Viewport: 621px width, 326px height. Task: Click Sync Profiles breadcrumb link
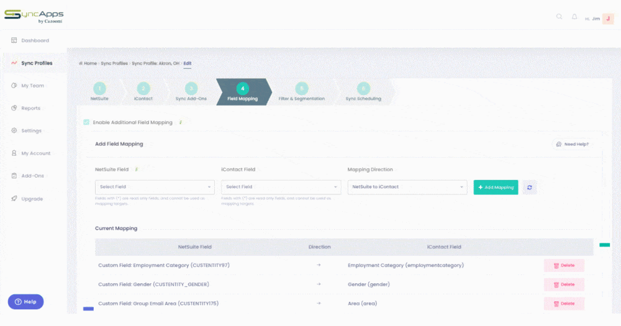(x=114, y=63)
